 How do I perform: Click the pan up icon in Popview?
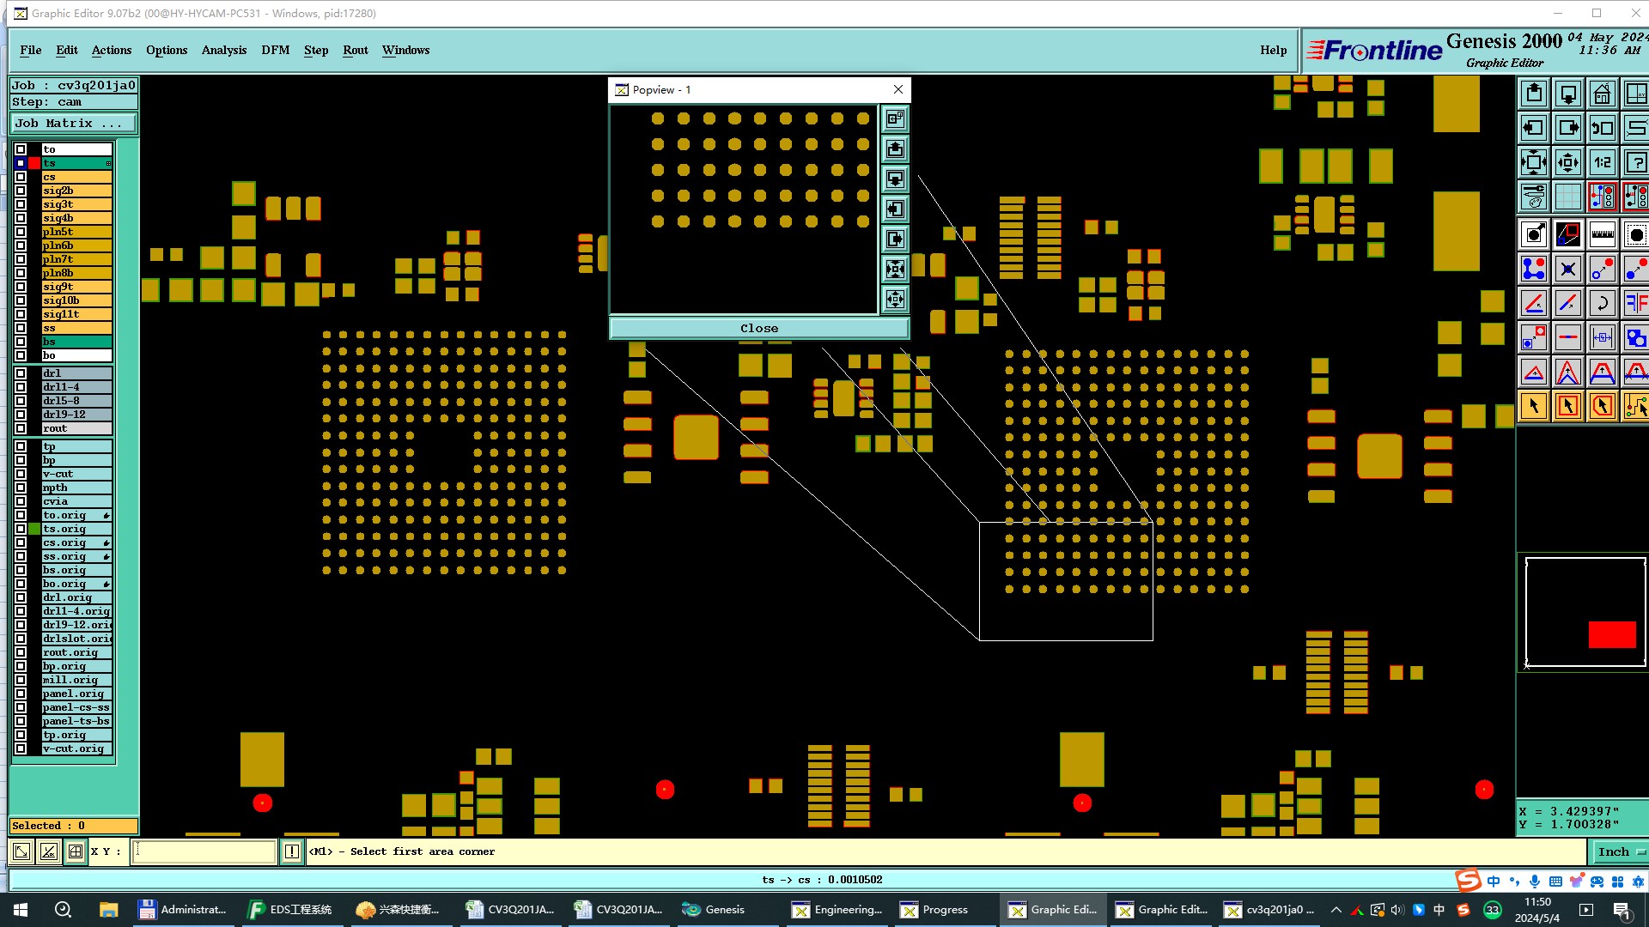pos(895,149)
